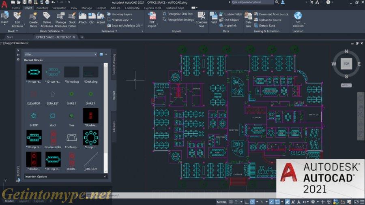Expand the Block panel dropdown

pyautogui.click(x=13, y=31)
